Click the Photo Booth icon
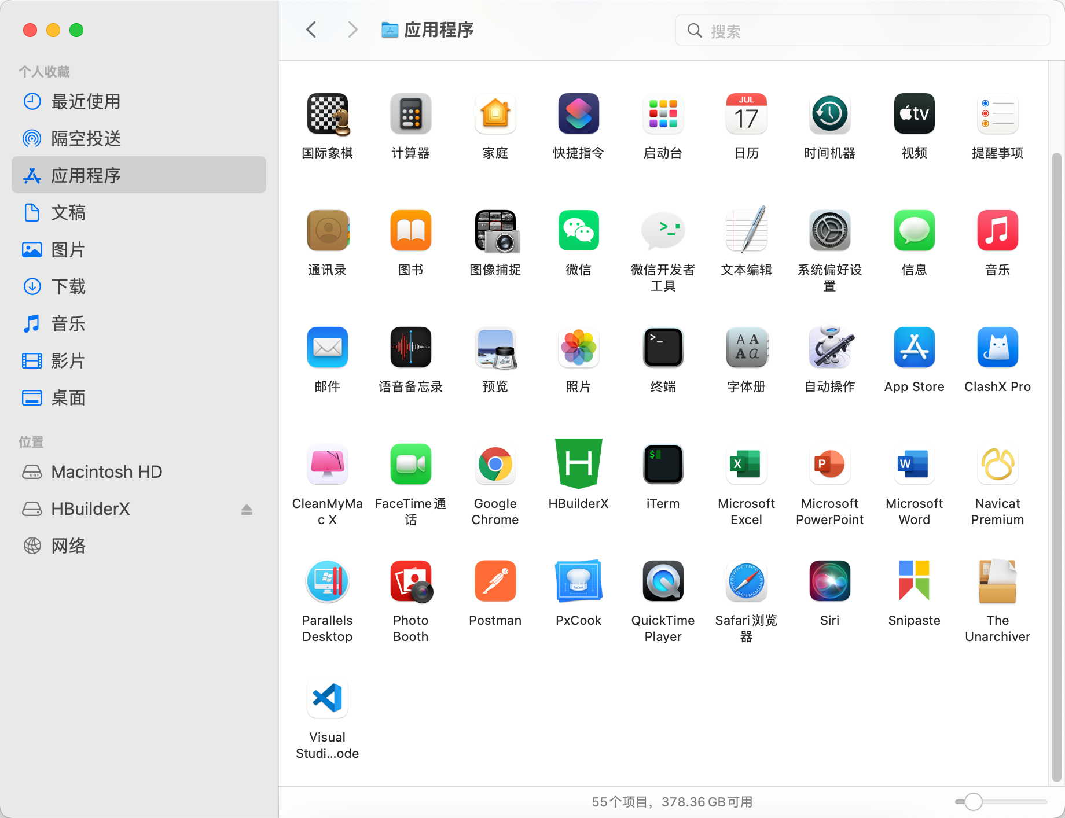The width and height of the screenshot is (1065, 818). 411,581
